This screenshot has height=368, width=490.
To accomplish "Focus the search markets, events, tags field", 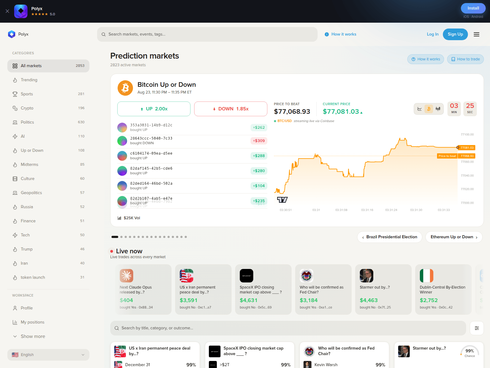I will tap(207, 34).
